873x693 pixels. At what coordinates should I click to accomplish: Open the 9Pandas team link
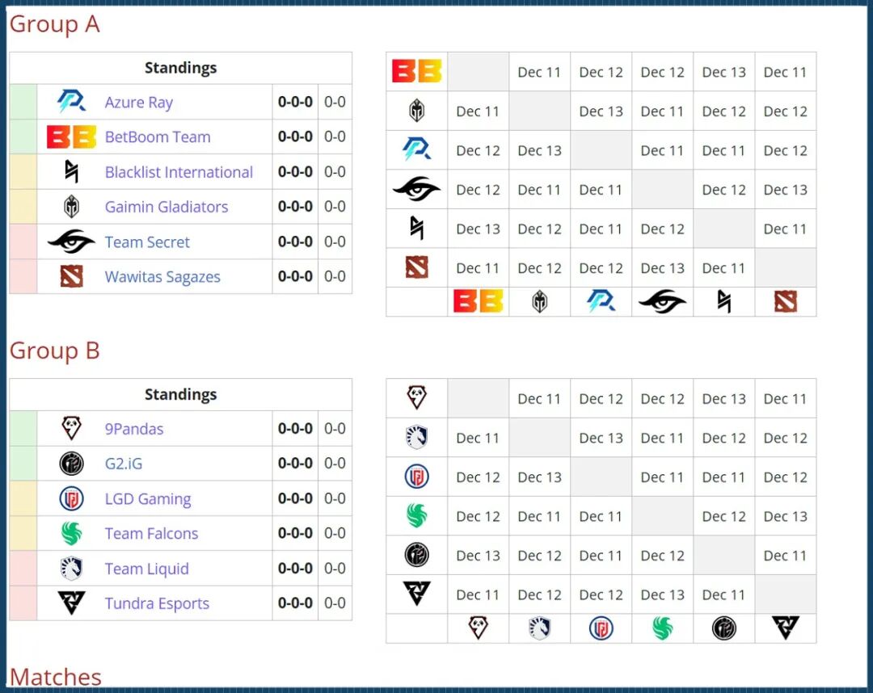(134, 429)
